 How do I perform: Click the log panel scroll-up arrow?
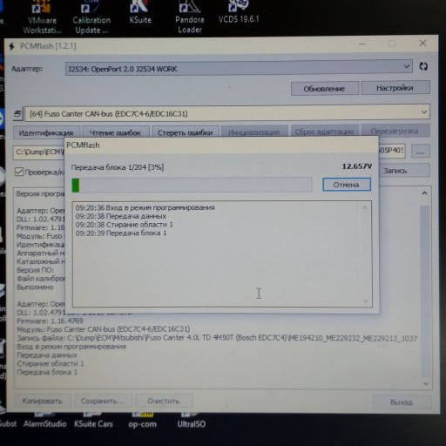pos(424,193)
